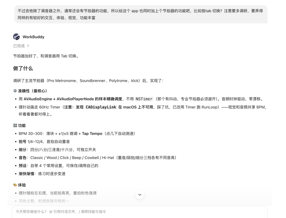The image size is (286, 218).
Task: Click the Tap Tempo bold text
Action: tap(92, 134)
